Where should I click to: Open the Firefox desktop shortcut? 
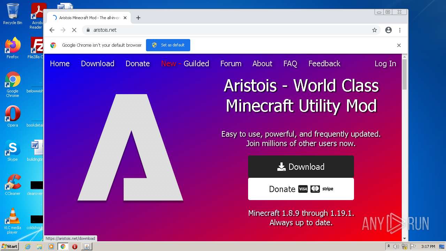click(x=13, y=48)
